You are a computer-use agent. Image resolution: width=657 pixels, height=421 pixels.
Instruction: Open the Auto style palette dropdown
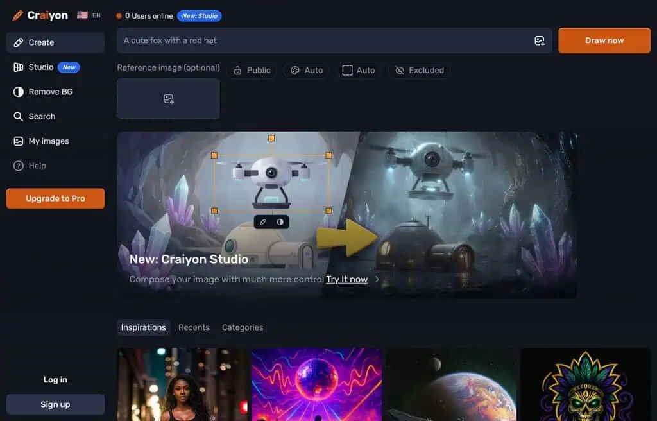pyautogui.click(x=307, y=71)
